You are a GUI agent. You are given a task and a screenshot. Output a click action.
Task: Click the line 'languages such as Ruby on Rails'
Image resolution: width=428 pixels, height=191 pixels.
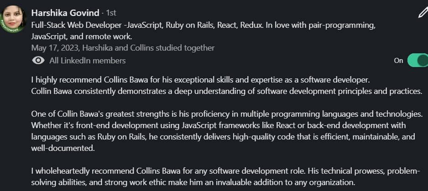click(x=223, y=137)
